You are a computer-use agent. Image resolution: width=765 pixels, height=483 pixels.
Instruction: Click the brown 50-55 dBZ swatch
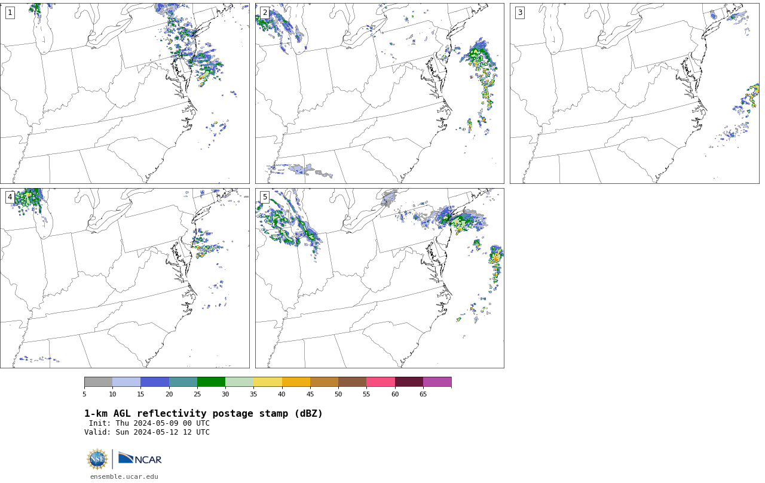(352, 382)
